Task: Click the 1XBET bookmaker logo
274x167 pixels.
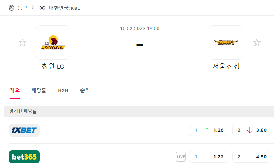Action: tap(24, 130)
